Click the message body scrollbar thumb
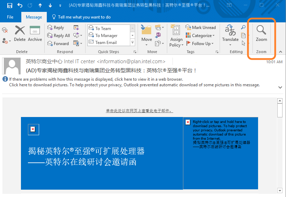The image size is (286, 197). (280, 110)
